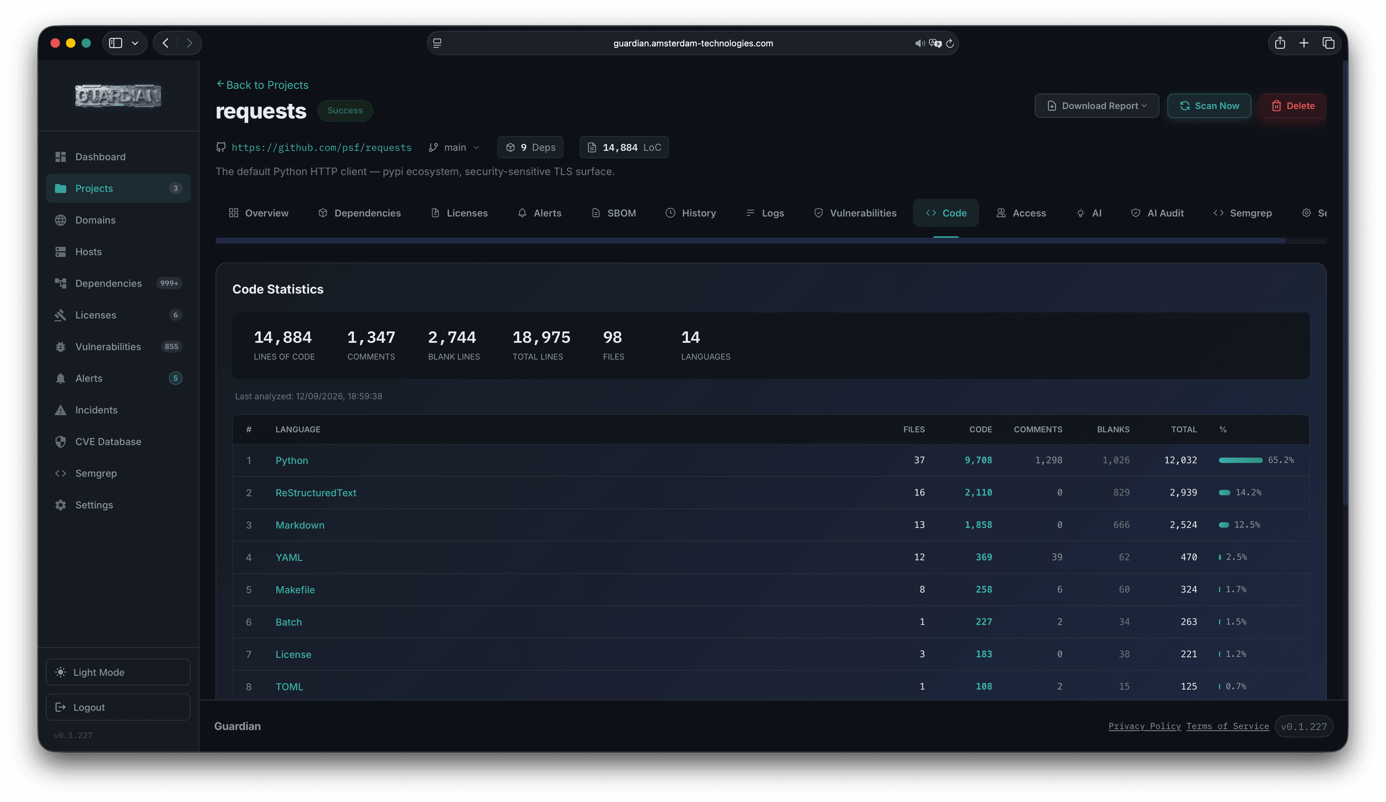Viewport: 1386px width, 802px height.
Task: Click the Domains globe icon
Action: [61, 220]
